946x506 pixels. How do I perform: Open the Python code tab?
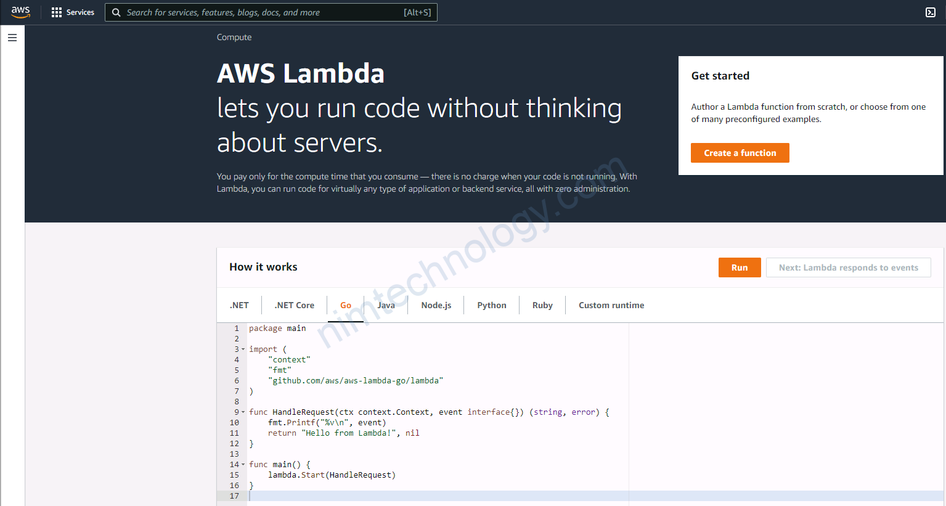point(492,305)
